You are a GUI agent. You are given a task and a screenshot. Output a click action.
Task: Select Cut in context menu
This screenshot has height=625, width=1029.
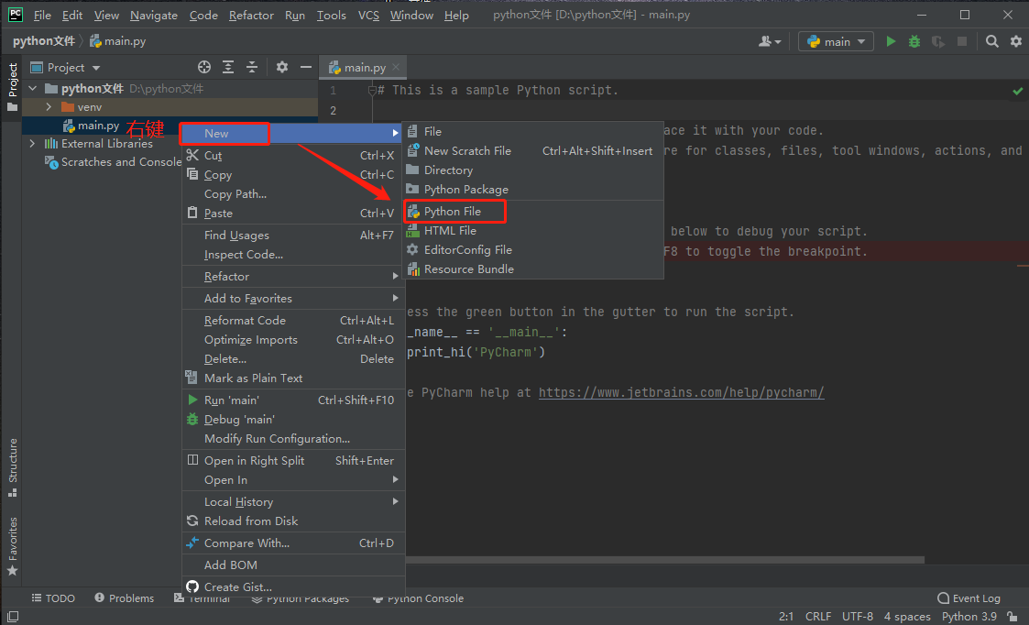coord(293,156)
